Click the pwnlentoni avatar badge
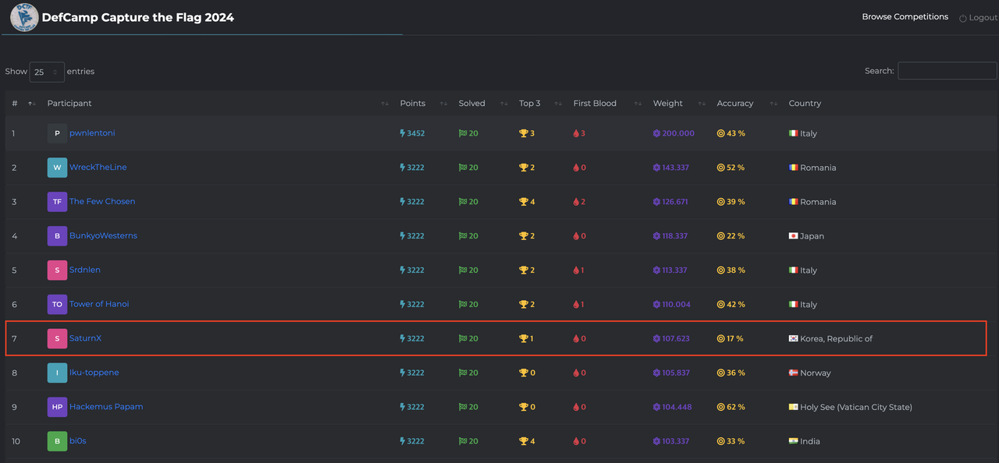Screen dimensions: 999x463 click(x=57, y=133)
